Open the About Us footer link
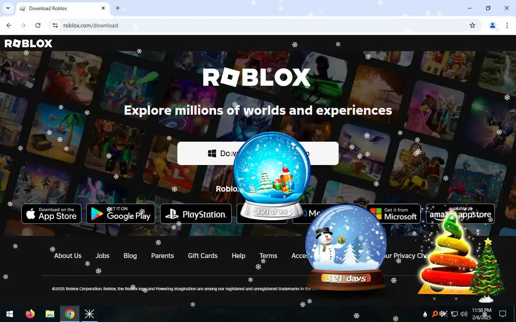 click(68, 256)
